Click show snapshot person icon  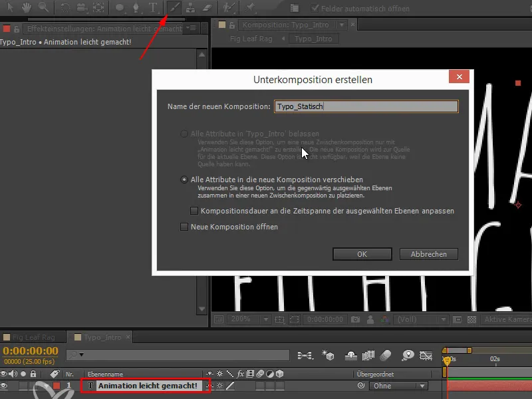[x=370, y=319]
